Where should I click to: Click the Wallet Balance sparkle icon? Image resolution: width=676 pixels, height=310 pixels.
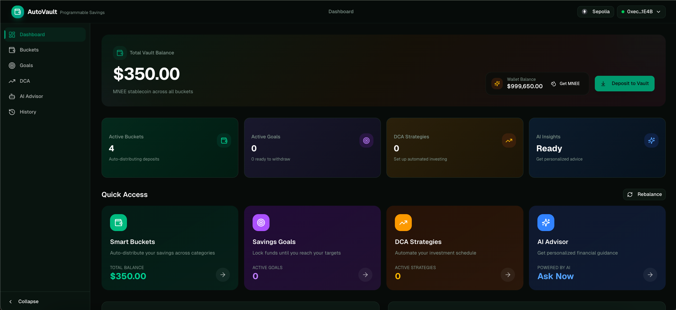(x=497, y=84)
